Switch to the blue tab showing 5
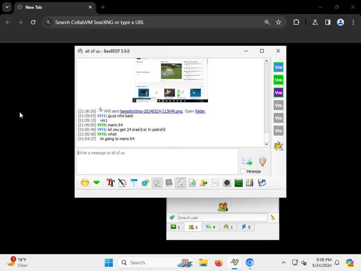 pos(246,227)
